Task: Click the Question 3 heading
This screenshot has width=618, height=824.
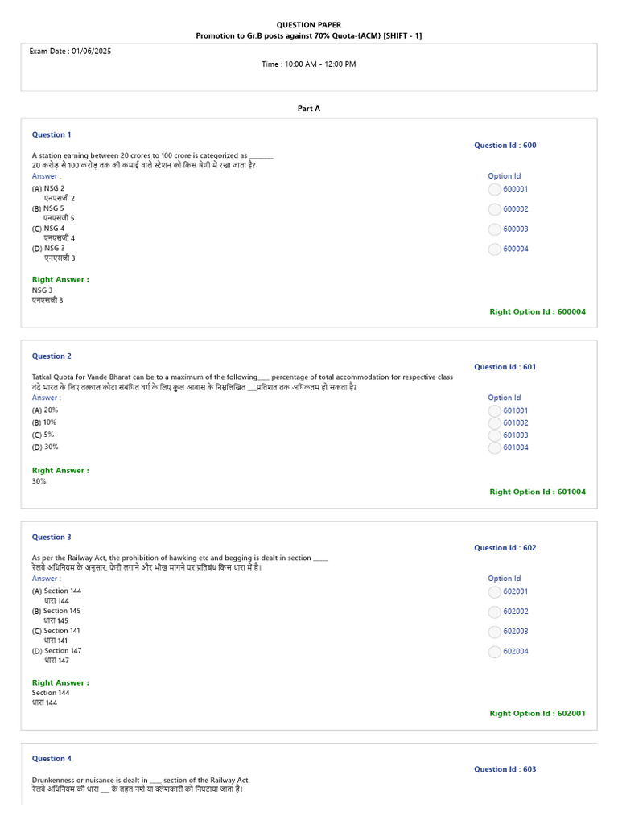Action: [x=51, y=537]
